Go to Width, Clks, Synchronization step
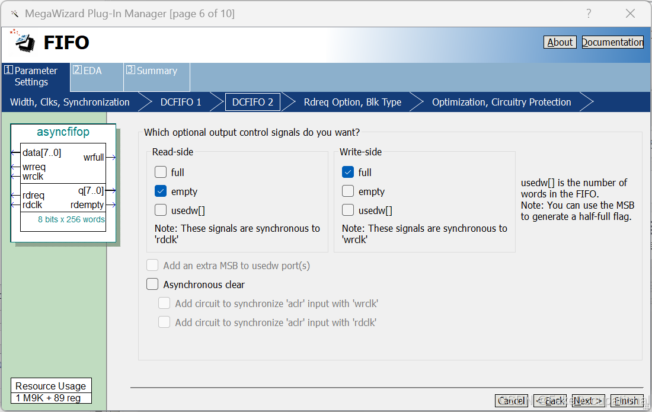 point(70,103)
